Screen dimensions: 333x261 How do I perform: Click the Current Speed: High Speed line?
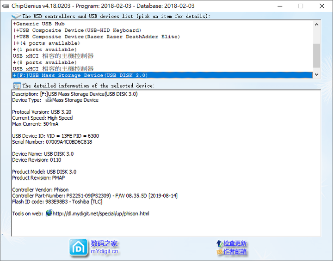pyautogui.click(x=42, y=118)
